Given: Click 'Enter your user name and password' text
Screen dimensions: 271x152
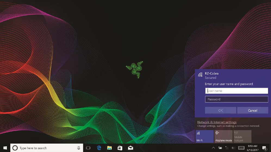Looking at the screenshot, I should [229, 84].
